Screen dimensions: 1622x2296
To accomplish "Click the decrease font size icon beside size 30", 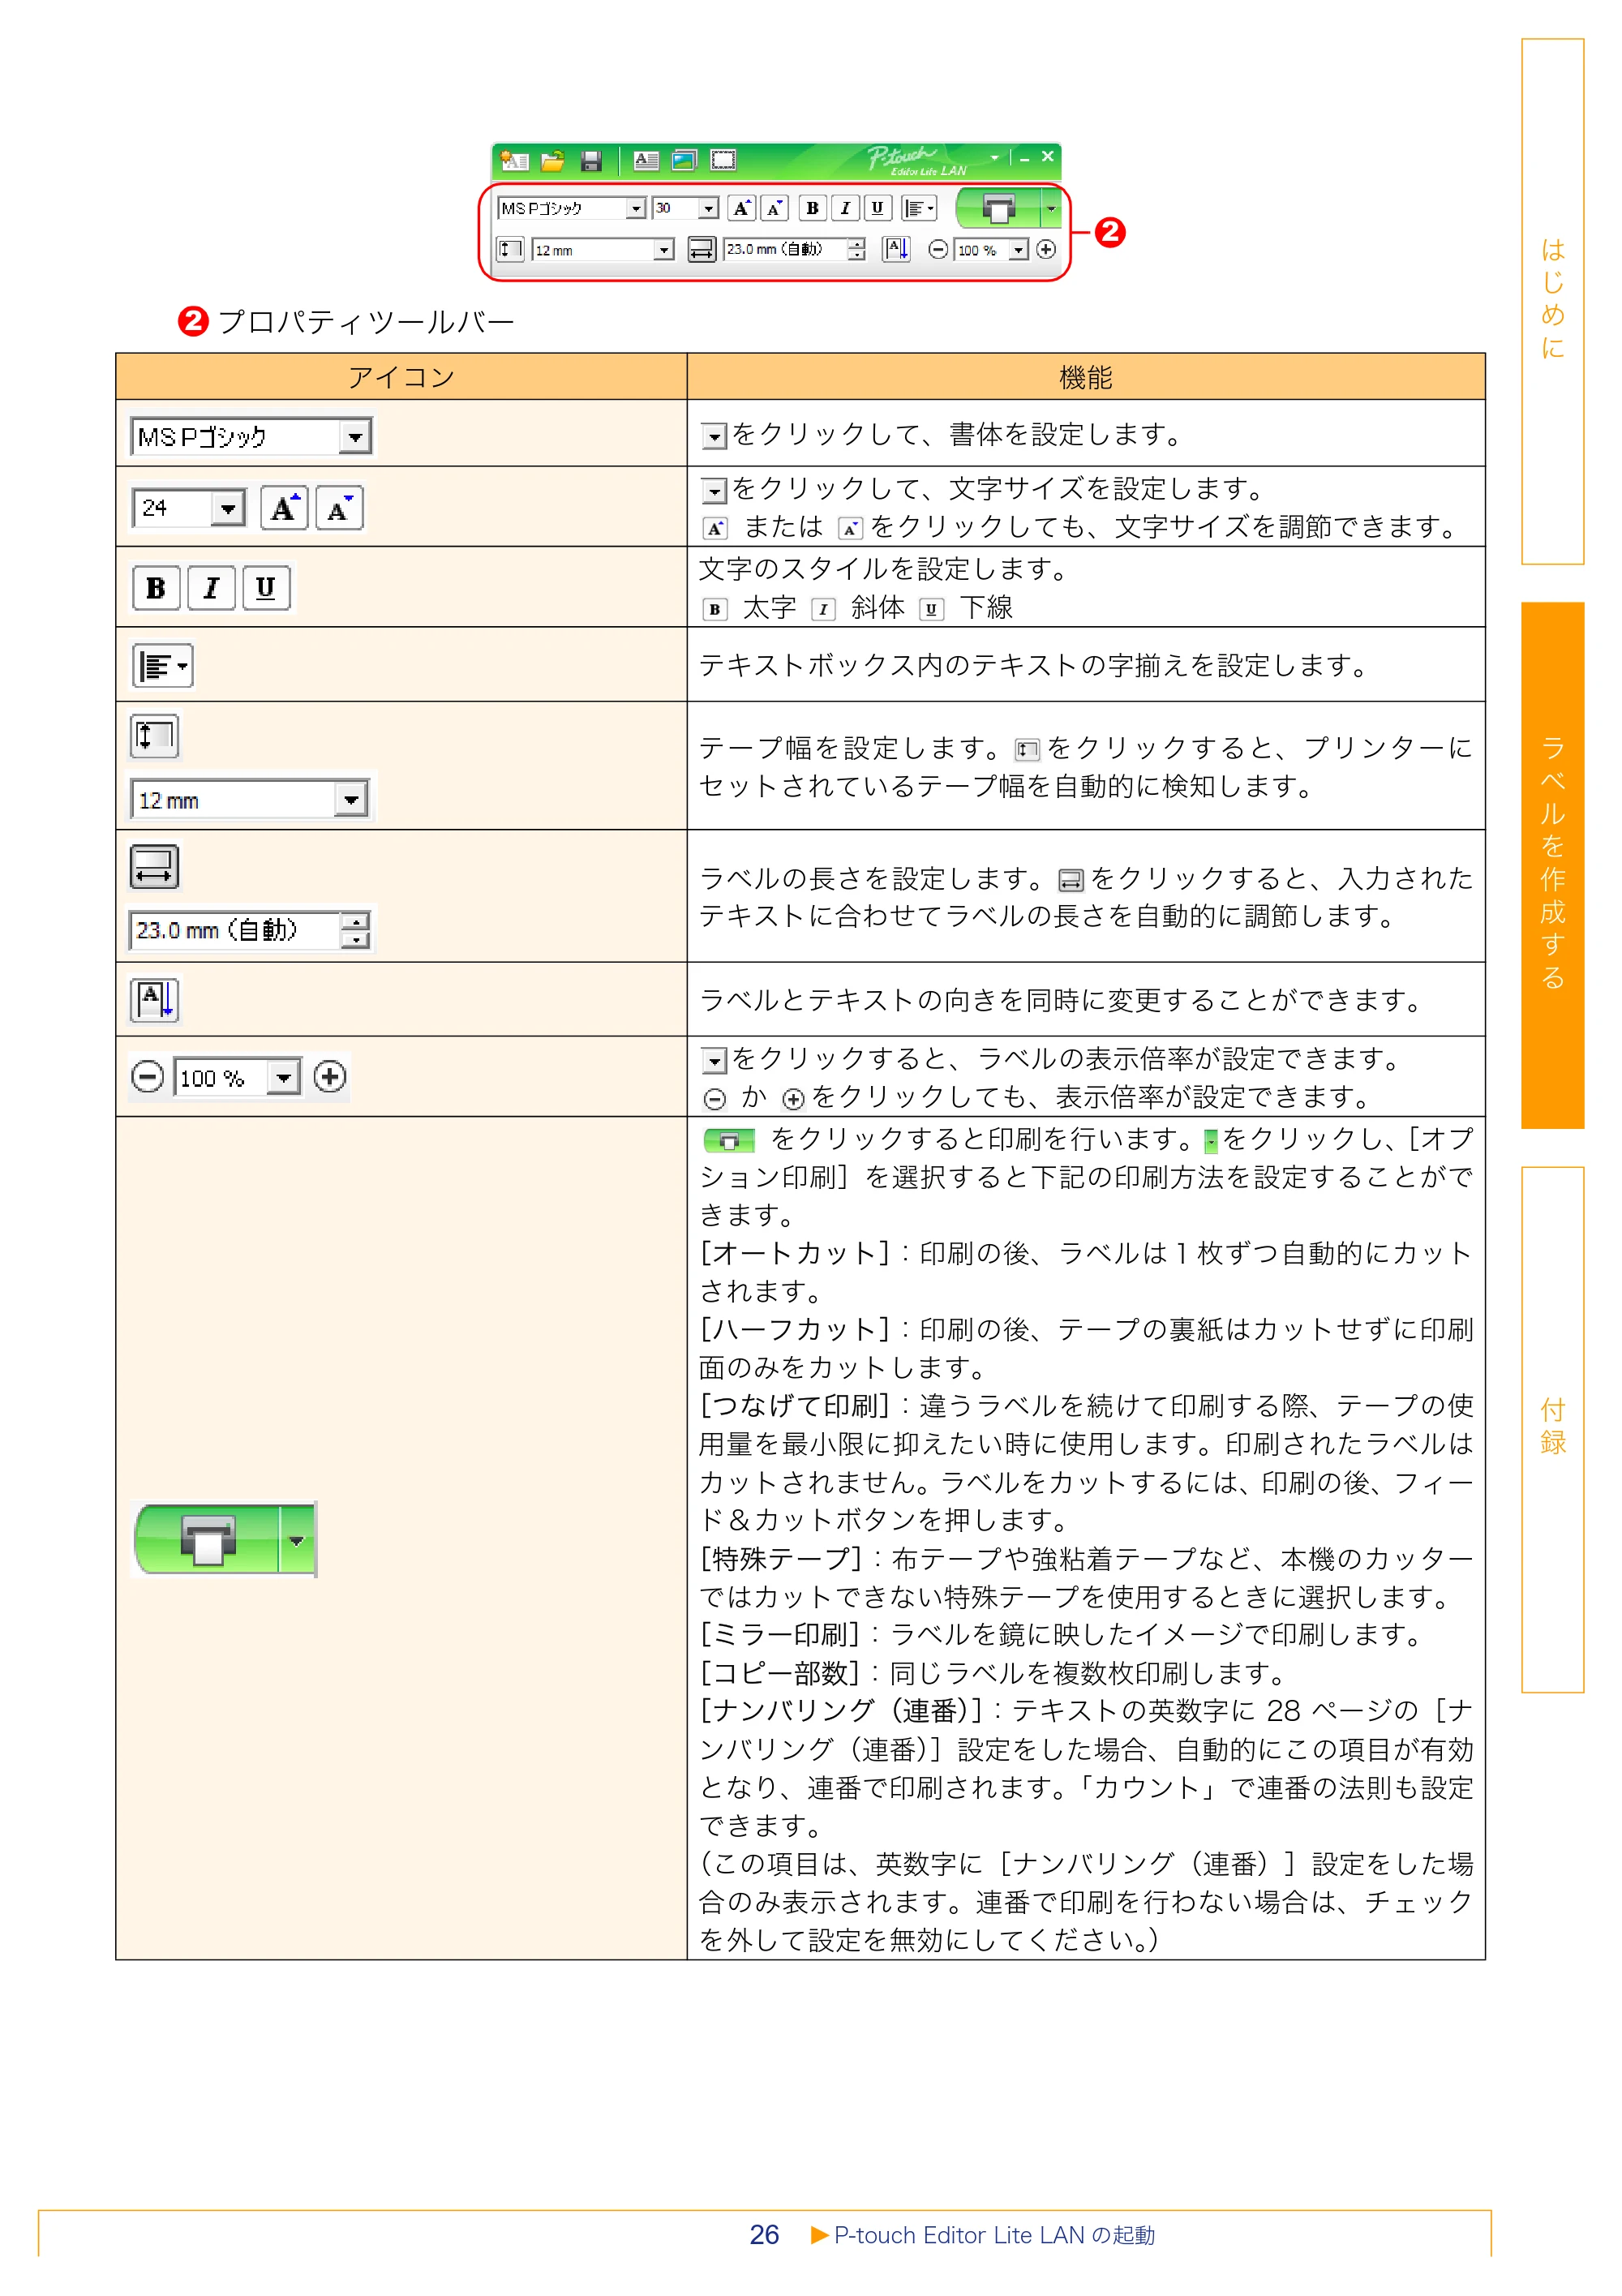I will pos(774,208).
